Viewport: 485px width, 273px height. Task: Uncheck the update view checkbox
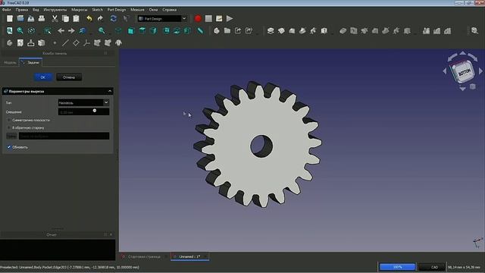tap(9, 147)
